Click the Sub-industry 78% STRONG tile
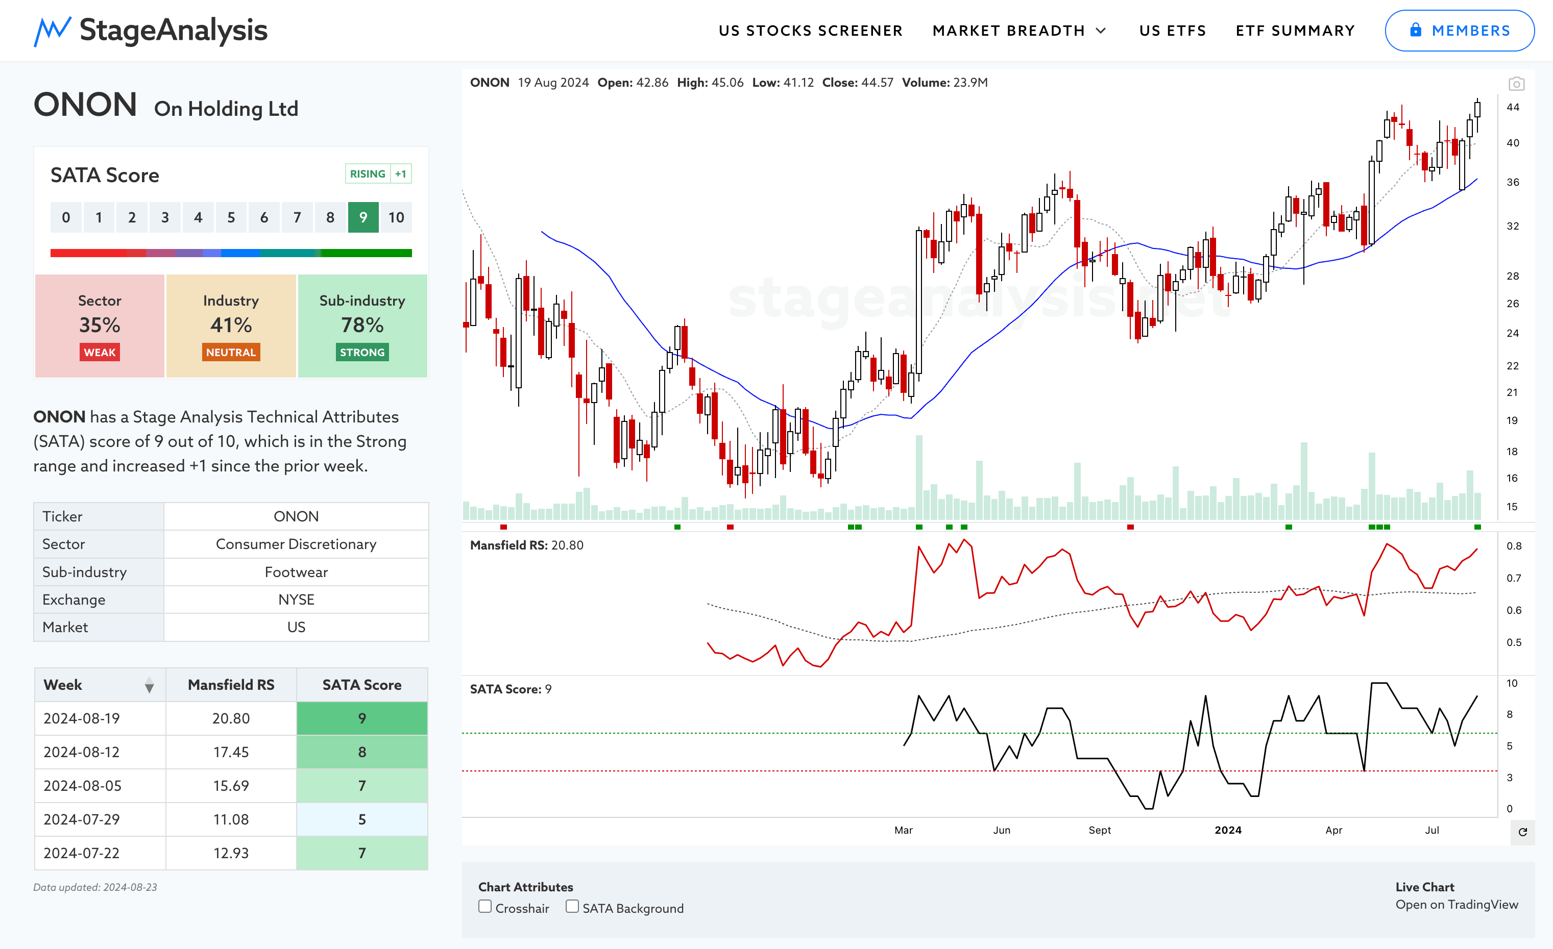 tap(362, 326)
